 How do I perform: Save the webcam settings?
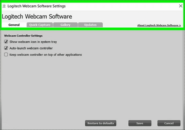pos(140,123)
